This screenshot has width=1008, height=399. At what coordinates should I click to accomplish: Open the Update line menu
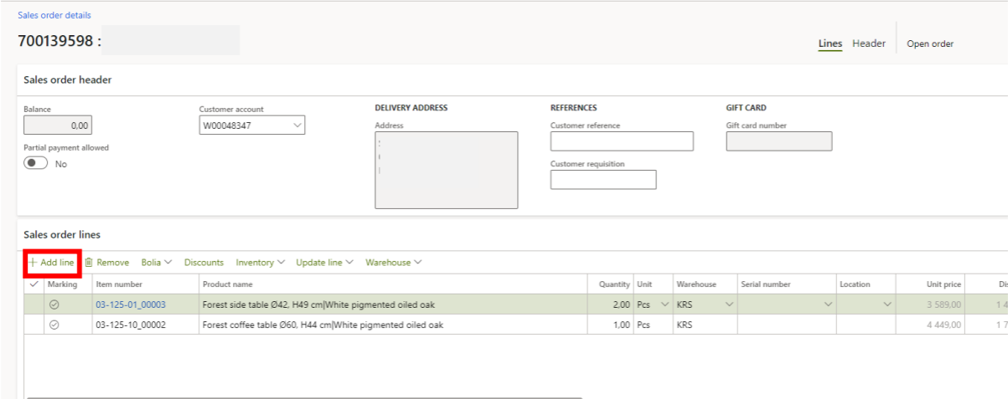pos(324,263)
